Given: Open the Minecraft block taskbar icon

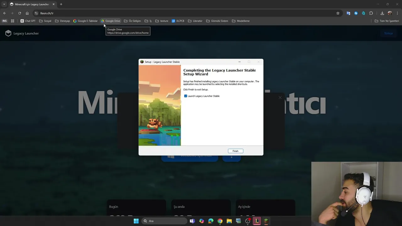Looking at the screenshot, I should coord(266,221).
